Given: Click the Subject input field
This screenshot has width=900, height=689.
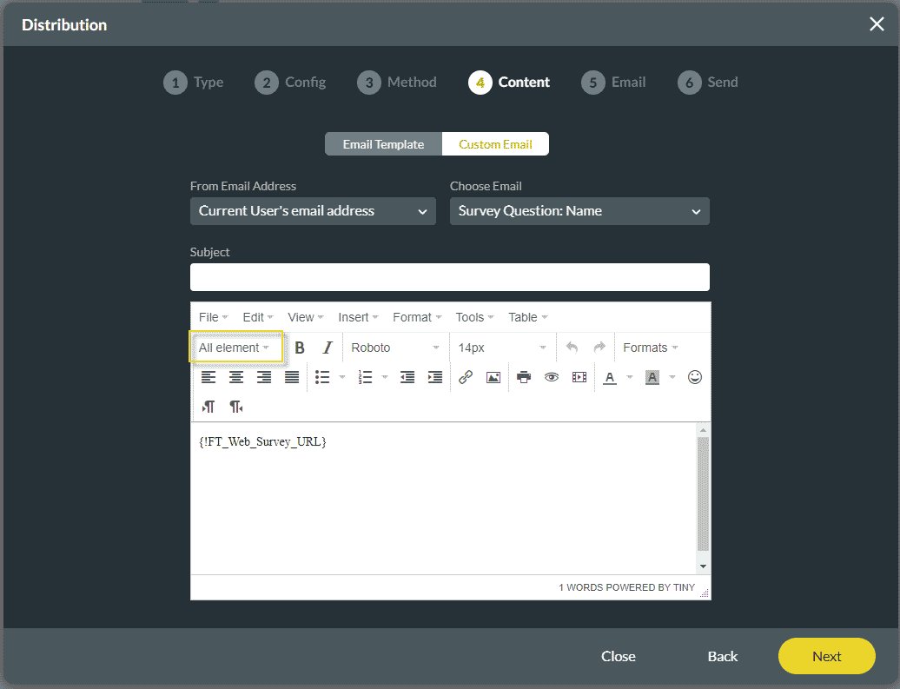Looking at the screenshot, I should click(449, 277).
